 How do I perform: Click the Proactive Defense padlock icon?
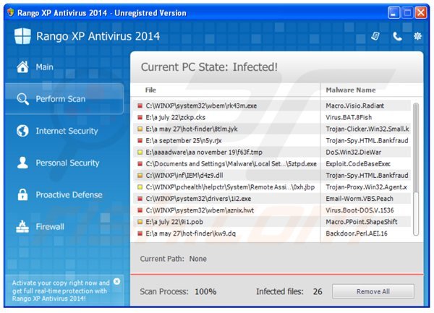22,194
